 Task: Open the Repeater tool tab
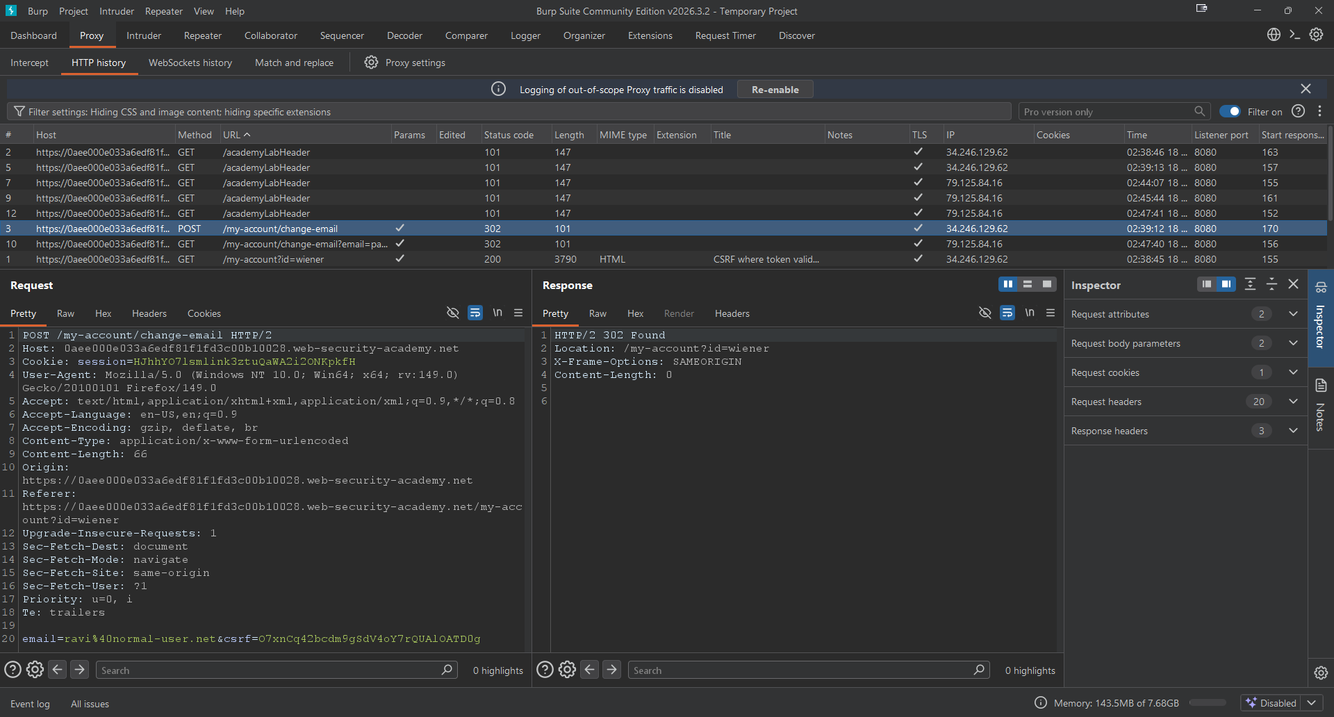click(203, 35)
